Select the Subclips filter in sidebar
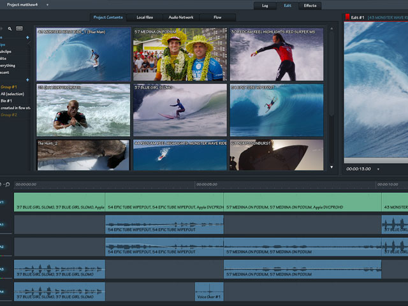408x306 pixels. [x=6, y=52]
